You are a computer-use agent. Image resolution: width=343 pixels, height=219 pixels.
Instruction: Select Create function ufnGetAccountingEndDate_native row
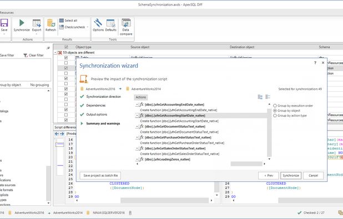(x=179, y=110)
